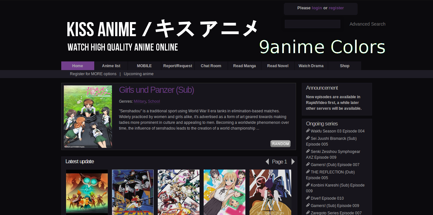Viewport: 433px width, 215px height.
Task: Click link icon beside Sei Juushi Bismarck (Sub)
Action: click(308, 138)
